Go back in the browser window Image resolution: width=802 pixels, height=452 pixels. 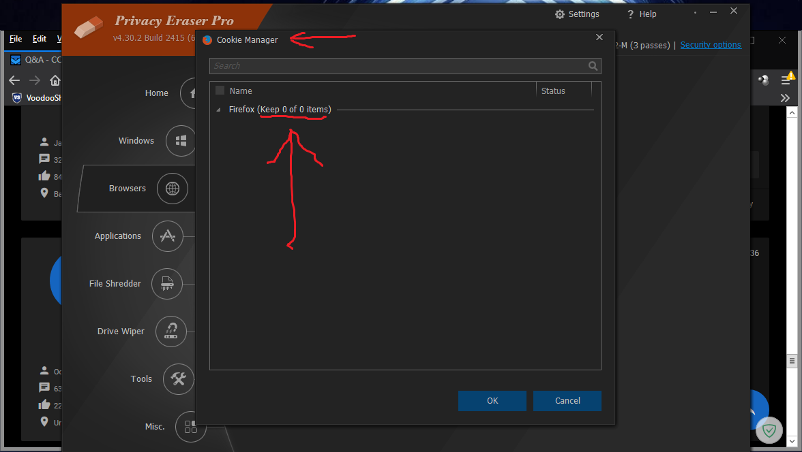(14, 80)
